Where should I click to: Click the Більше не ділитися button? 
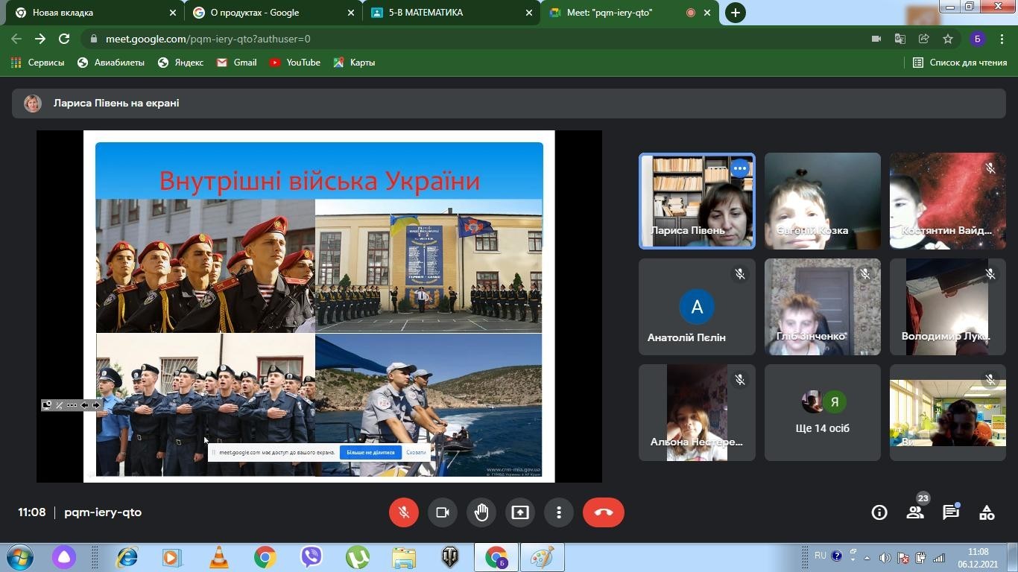pyautogui.click(x=370, y=452)
